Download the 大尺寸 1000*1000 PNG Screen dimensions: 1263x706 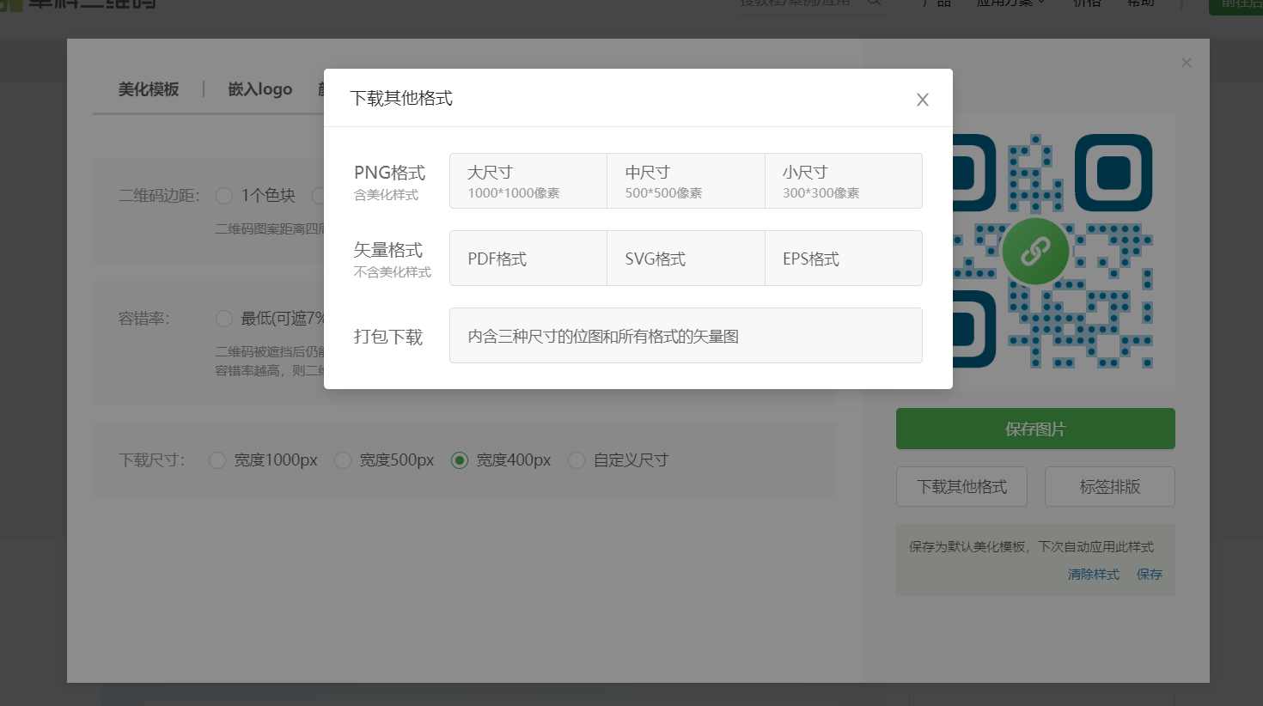[x=528, y=181]
